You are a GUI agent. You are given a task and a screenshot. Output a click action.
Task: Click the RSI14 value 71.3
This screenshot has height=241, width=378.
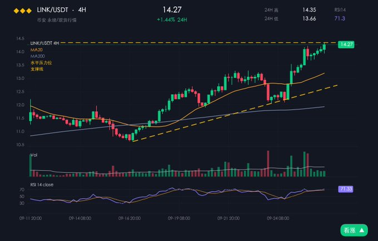coord(340,18)
